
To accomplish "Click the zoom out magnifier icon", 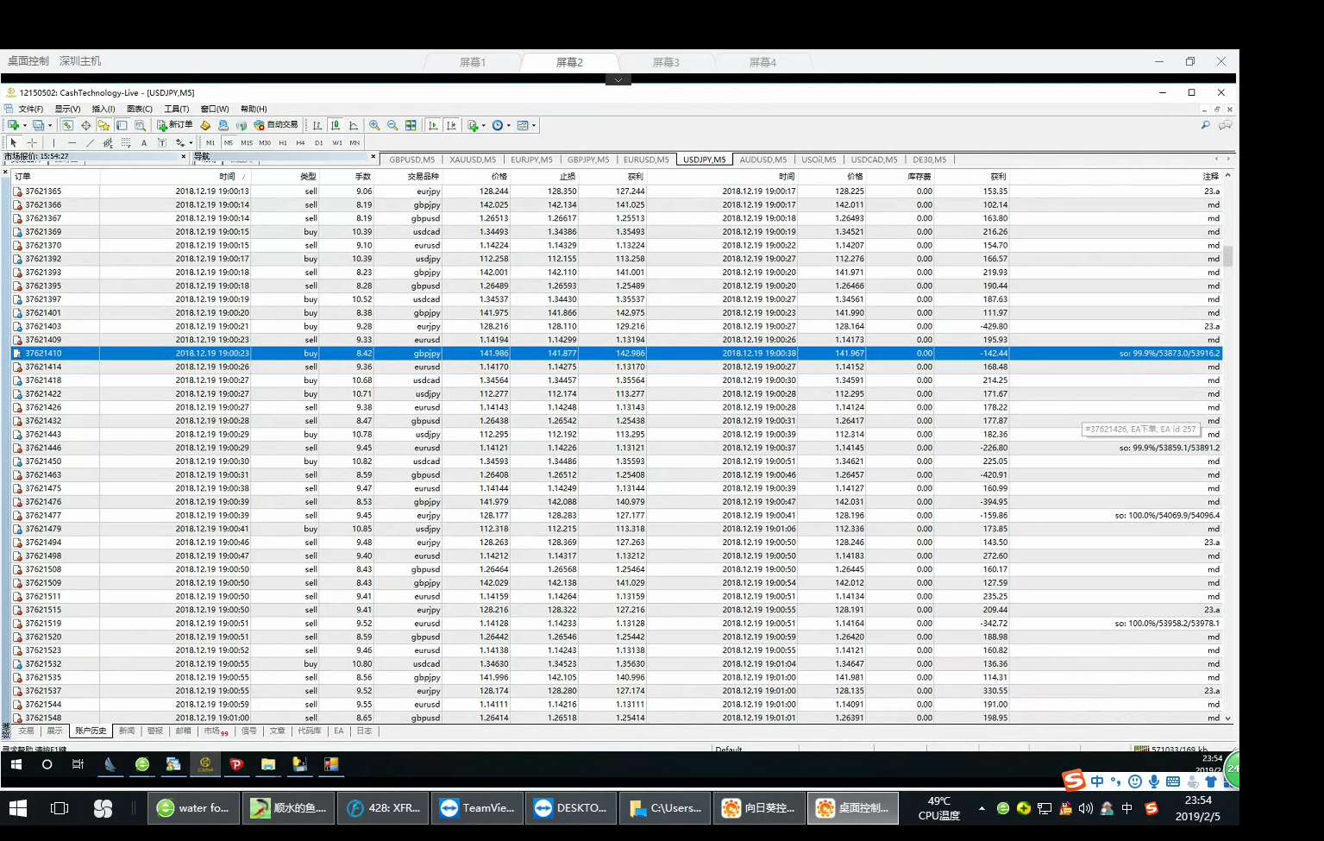I will tap(392, 125).
